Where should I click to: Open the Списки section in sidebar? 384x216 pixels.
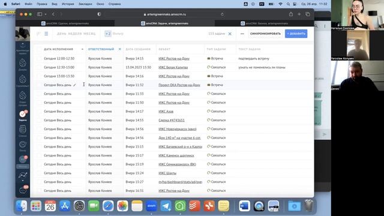pos(23,131)
